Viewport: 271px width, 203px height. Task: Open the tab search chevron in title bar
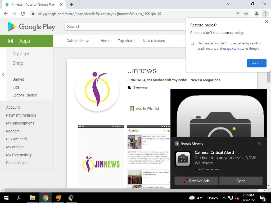(x=228, y=4)
